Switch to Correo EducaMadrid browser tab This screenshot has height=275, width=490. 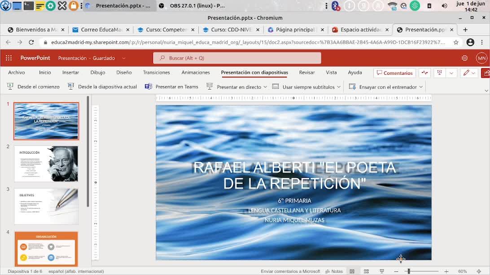click(101, 30)
